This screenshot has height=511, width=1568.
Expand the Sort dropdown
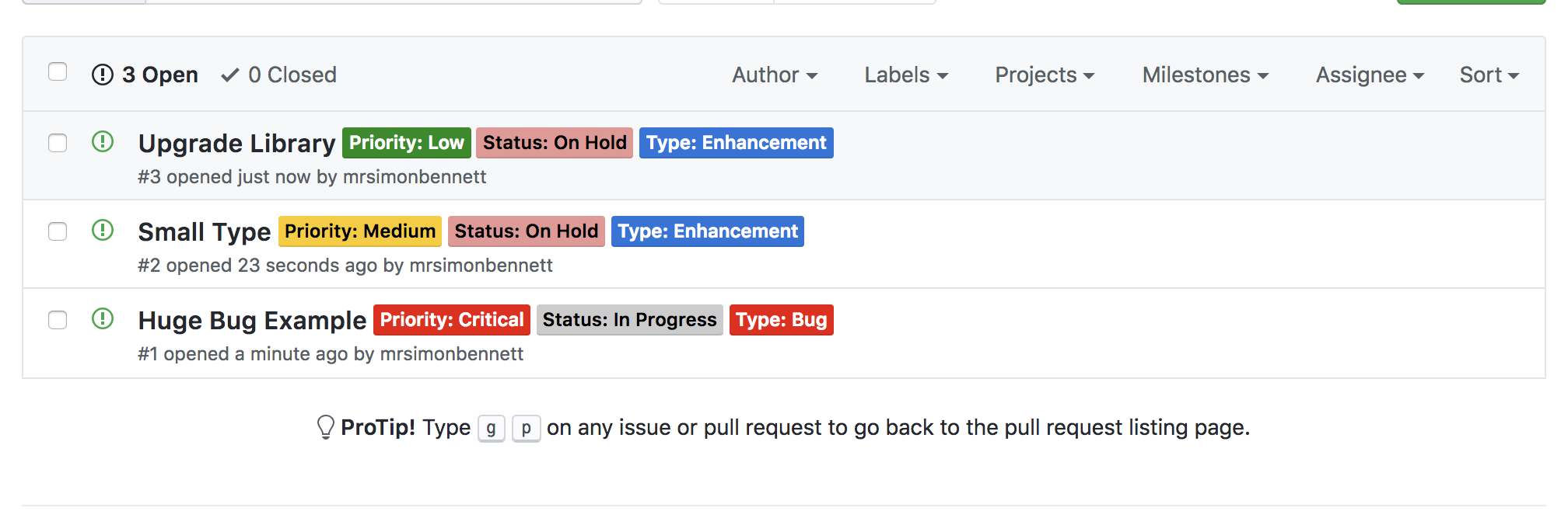pyautogui.click(x=1489, y=75)
